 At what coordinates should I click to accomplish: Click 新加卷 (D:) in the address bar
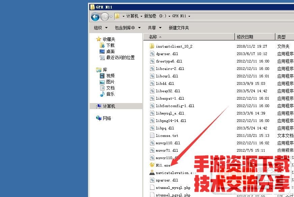[155, 16]
